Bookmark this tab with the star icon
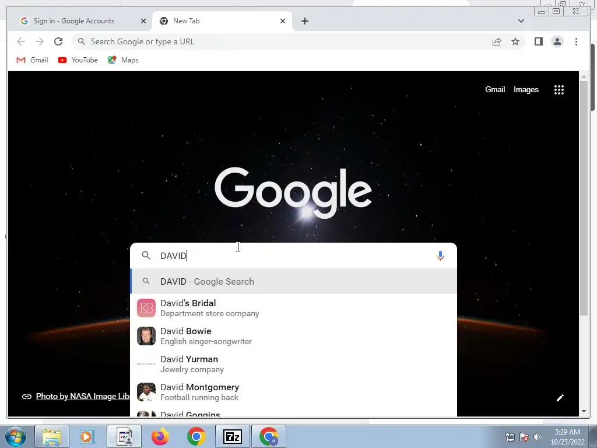The height and width of the screenshot is (448, 597). (x=515, y=41)
